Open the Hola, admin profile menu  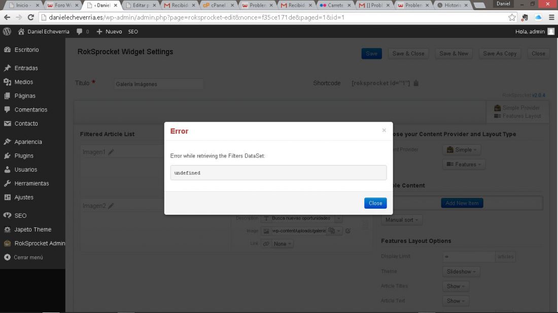coord(535,31)
